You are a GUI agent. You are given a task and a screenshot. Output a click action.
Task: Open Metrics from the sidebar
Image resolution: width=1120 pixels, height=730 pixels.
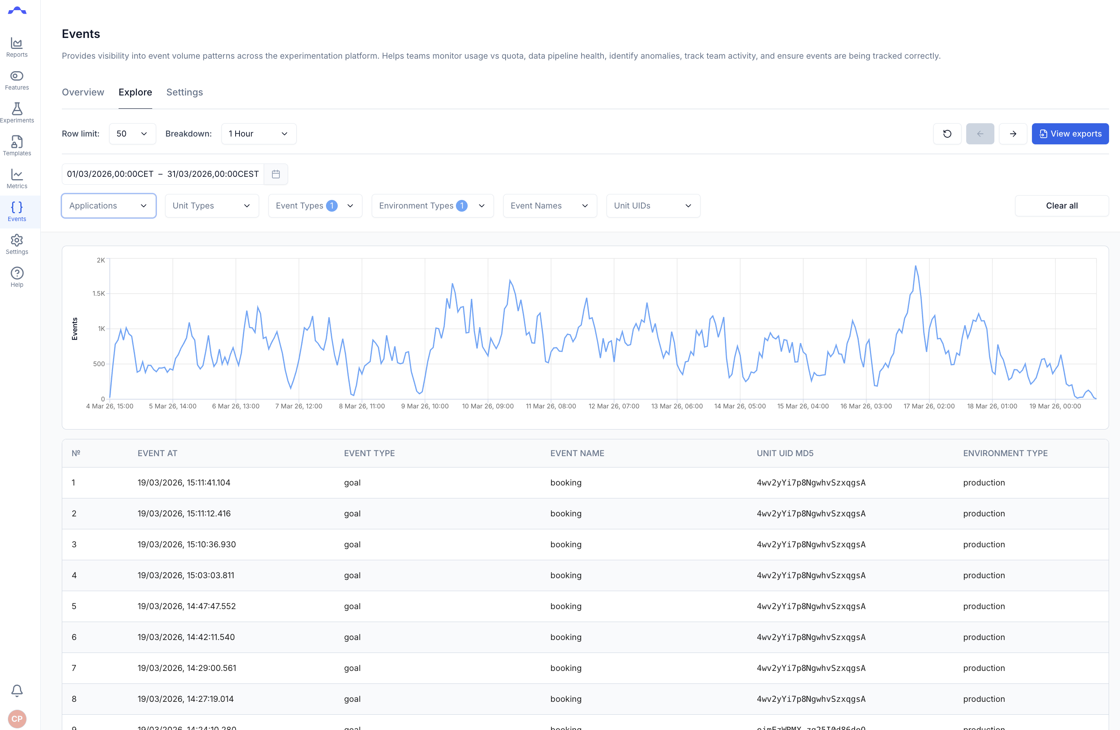pyautogui.click(x=17, y=179)
